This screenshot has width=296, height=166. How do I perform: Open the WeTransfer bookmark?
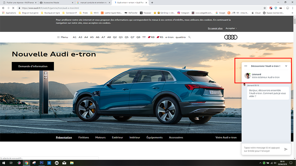tap(131, 13)
